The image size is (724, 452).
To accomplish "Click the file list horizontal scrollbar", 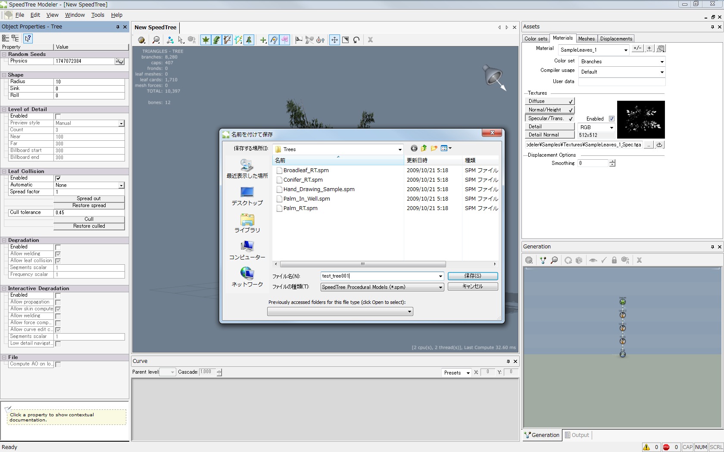I will [362, 264].
